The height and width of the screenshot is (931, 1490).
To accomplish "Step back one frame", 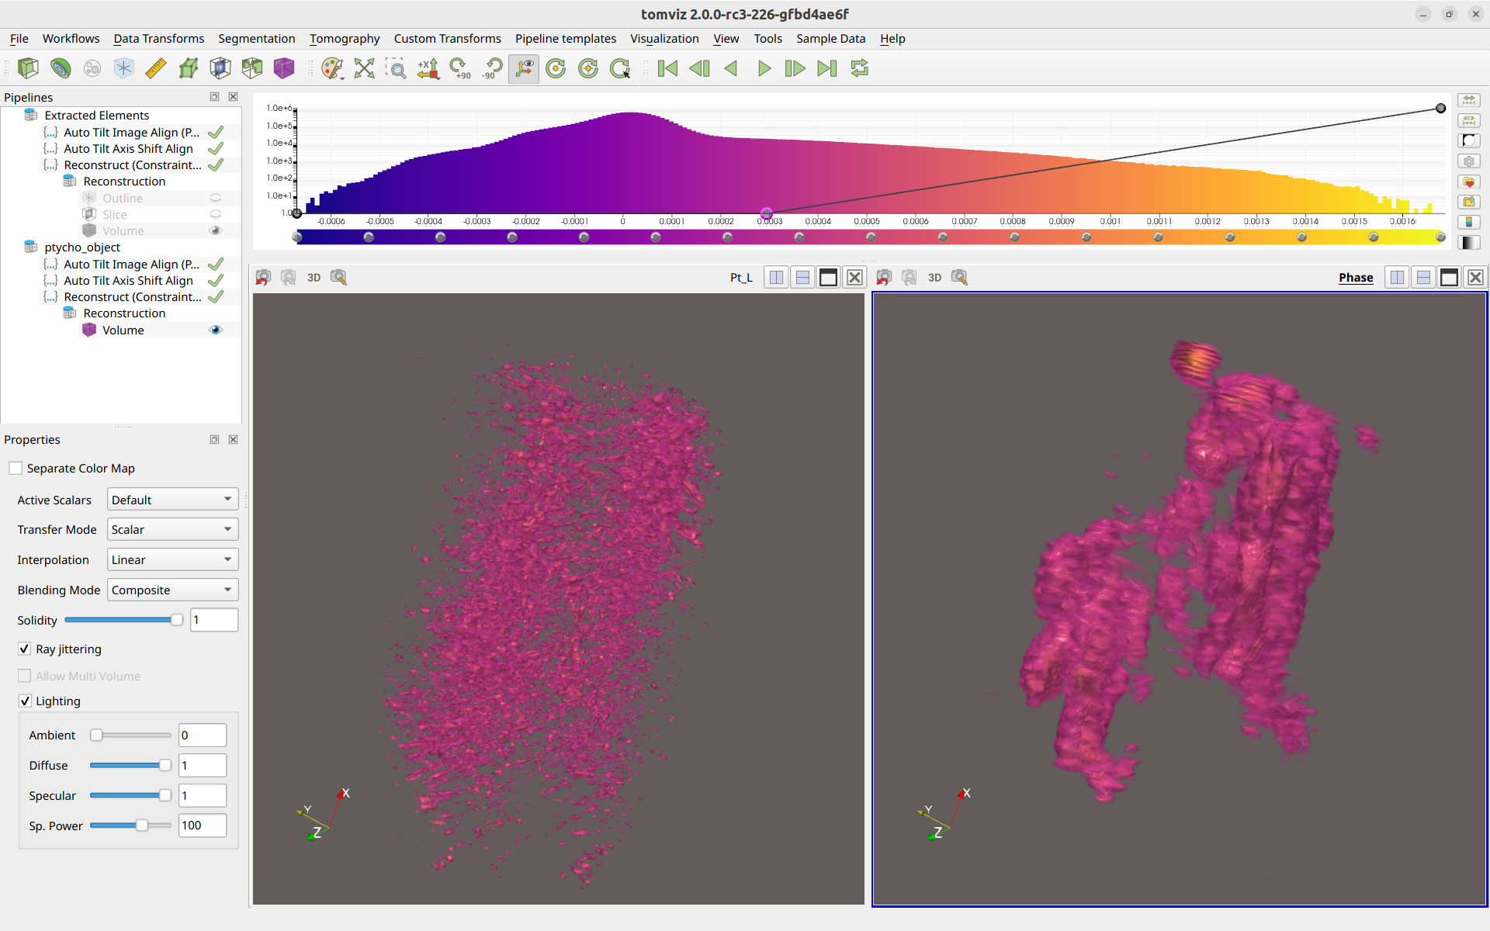I will click(x=699, y=68).
